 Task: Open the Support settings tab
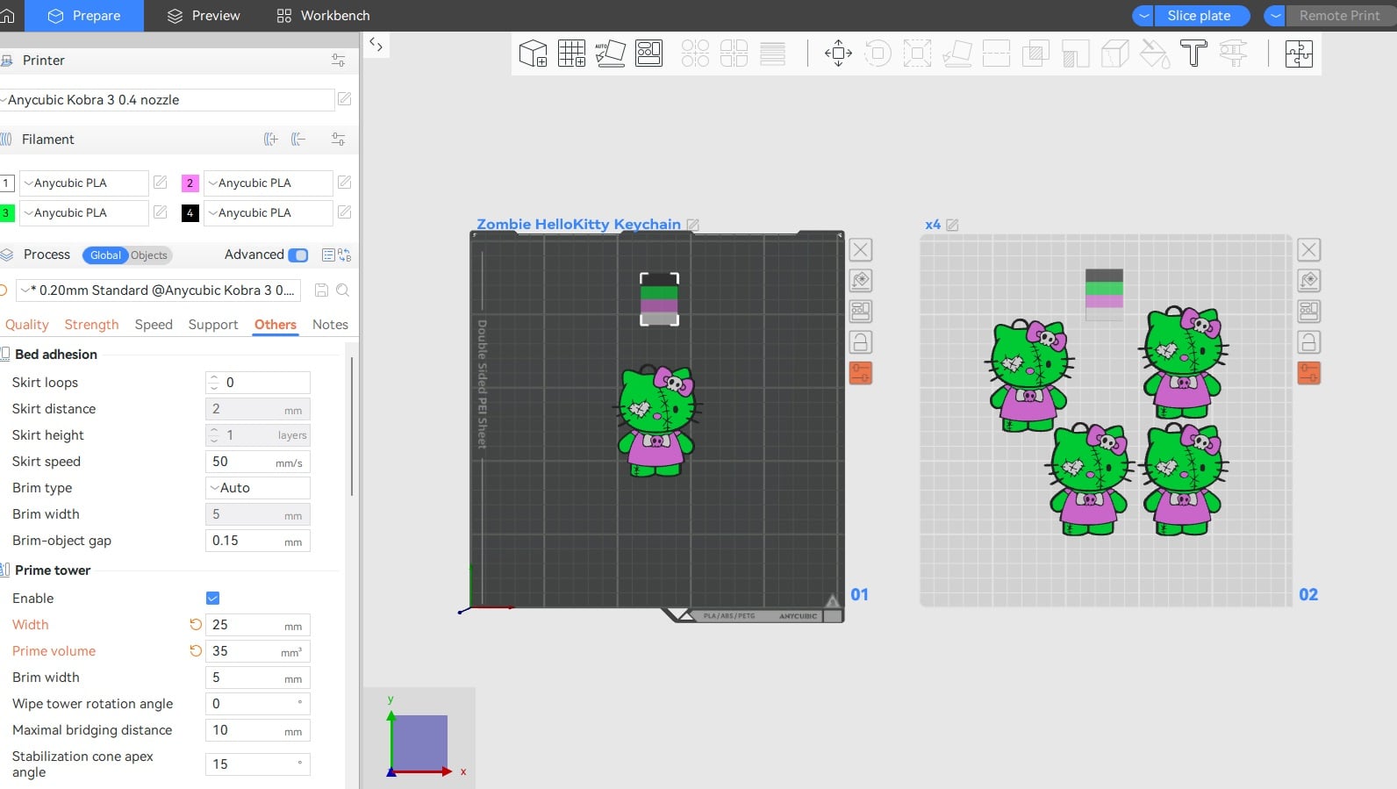pyautogui.click(x=213, y=325)
